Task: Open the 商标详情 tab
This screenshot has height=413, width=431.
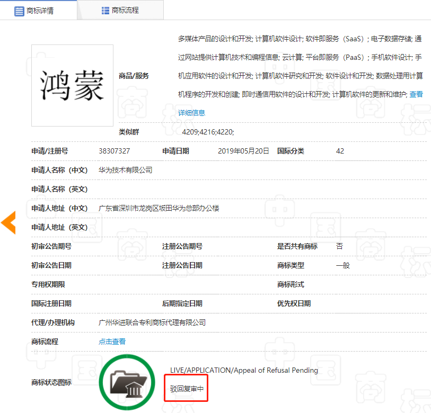Action: click(x=39, y=11)
